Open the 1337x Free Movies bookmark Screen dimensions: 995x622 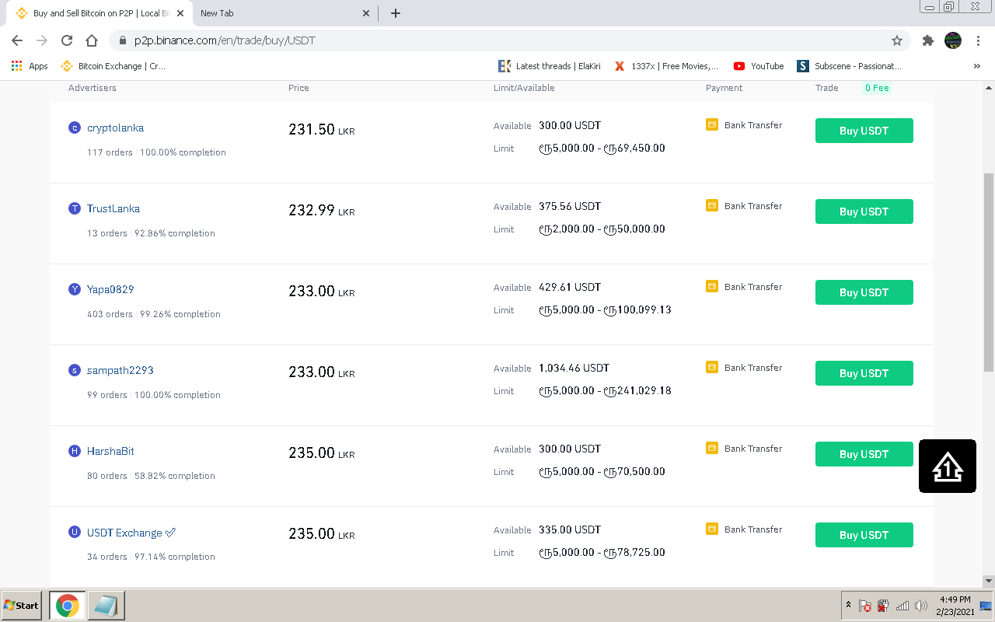pos(666,66)
